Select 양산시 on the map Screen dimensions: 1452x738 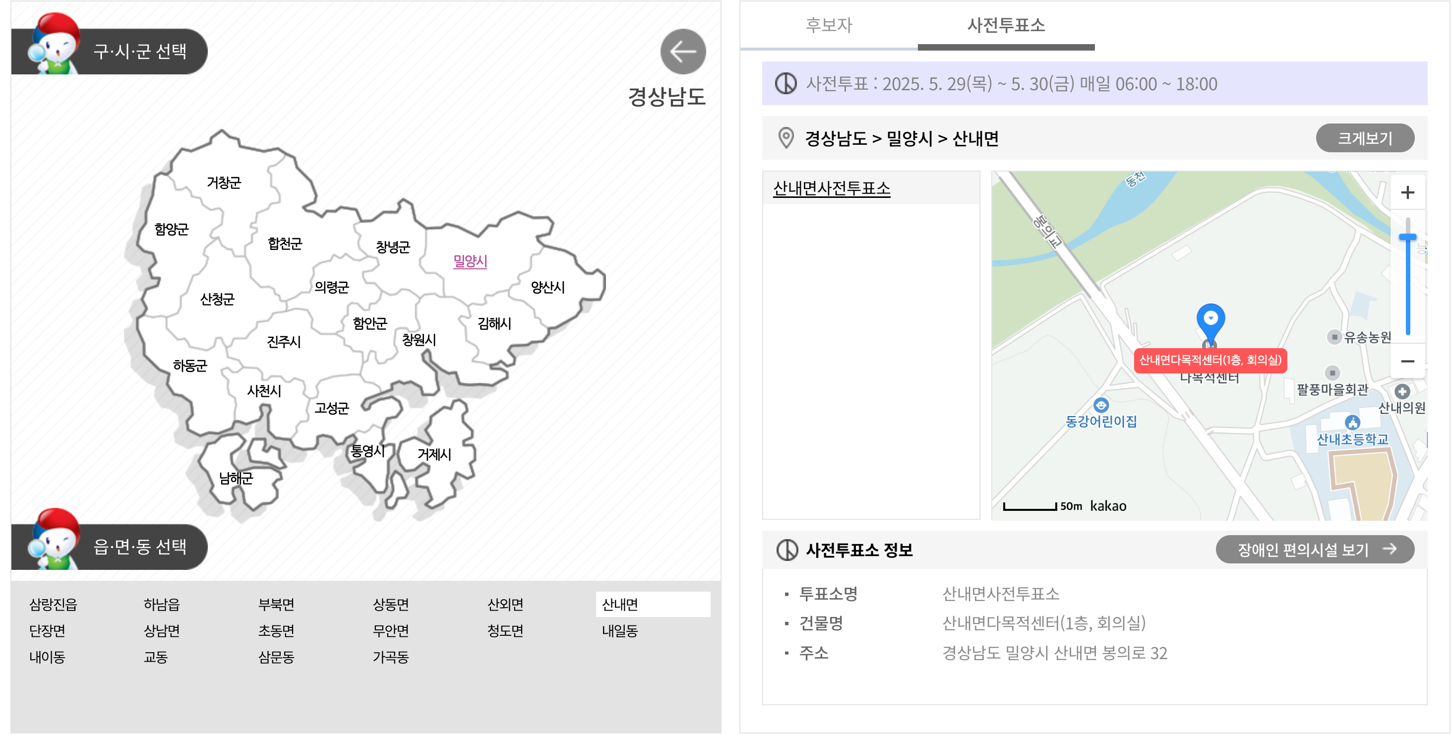click(547, 288)
